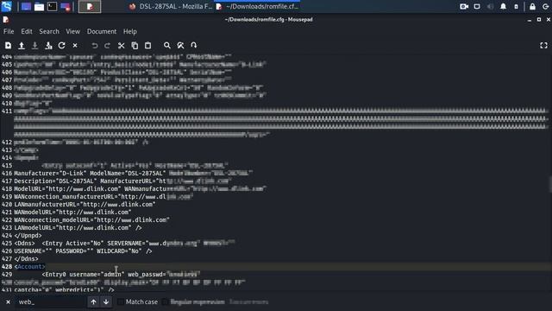
Task: Click the Save As toolbar icon
Action: [48, 46]
